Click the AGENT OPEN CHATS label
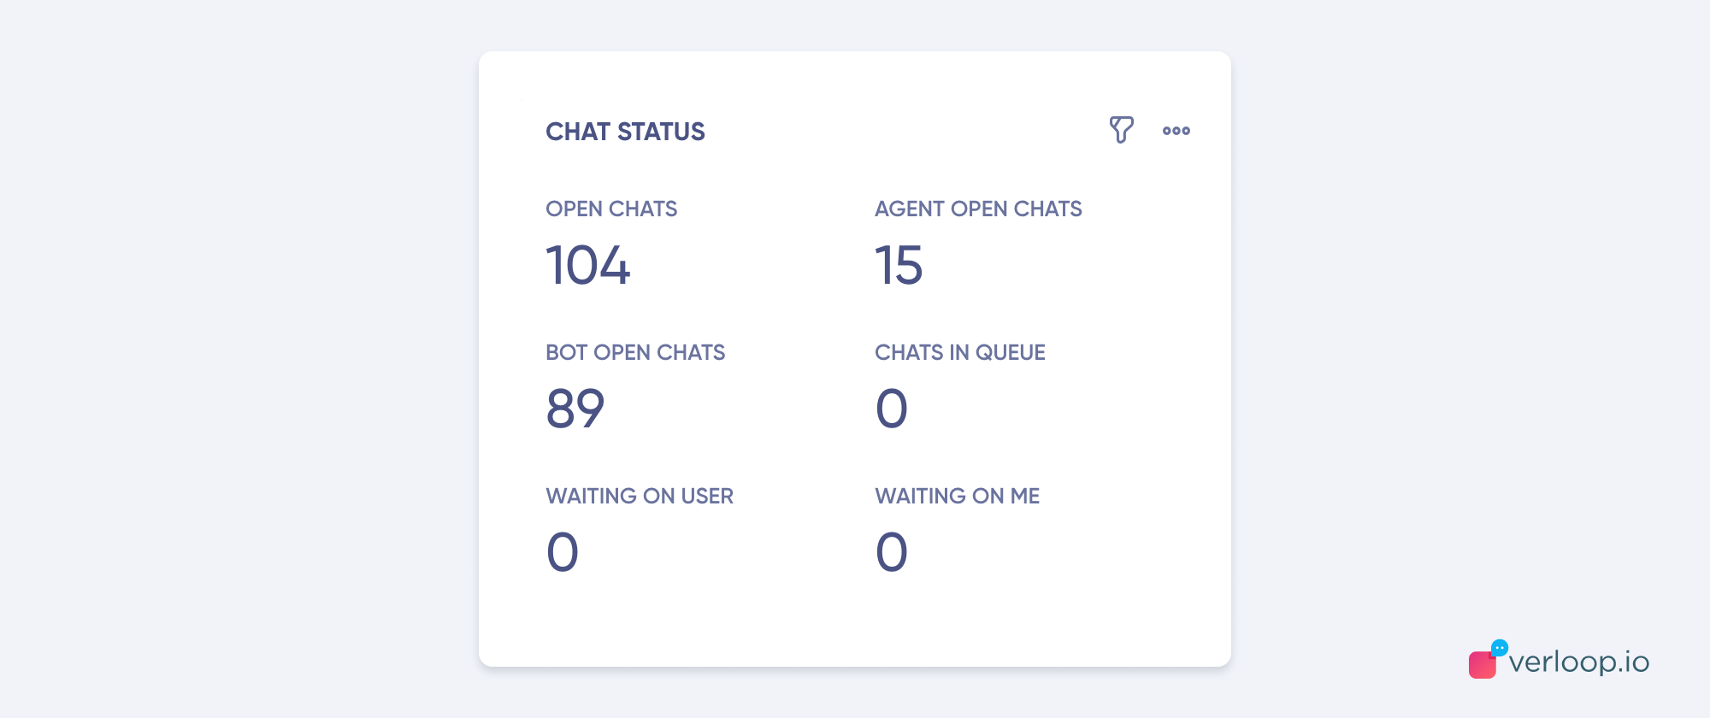The height and width of the screenshot is (718, 1710). click(x=978, y=209)
